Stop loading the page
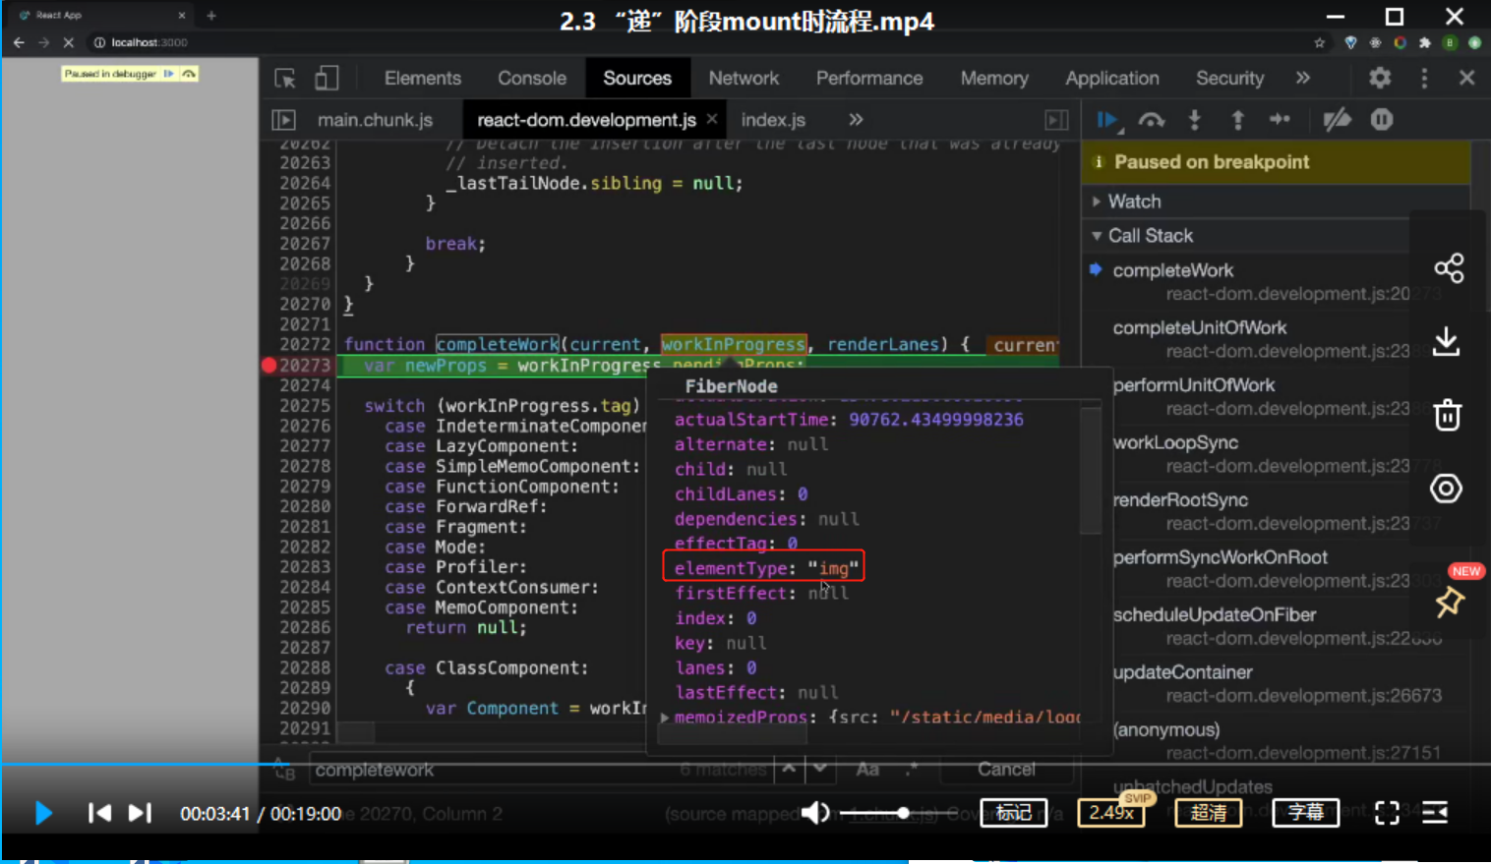Image resolution: width=1491 pixels, height=864 pixels. tap(68, 42)
